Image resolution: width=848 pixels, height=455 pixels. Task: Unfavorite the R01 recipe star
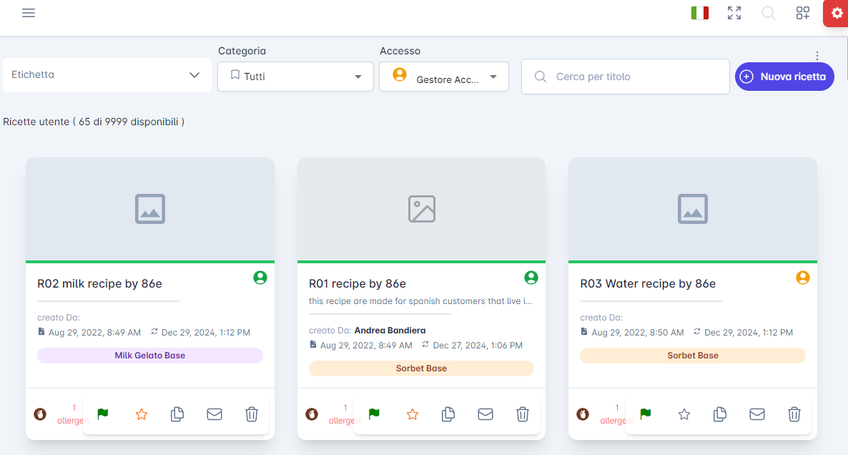point(413,414)
